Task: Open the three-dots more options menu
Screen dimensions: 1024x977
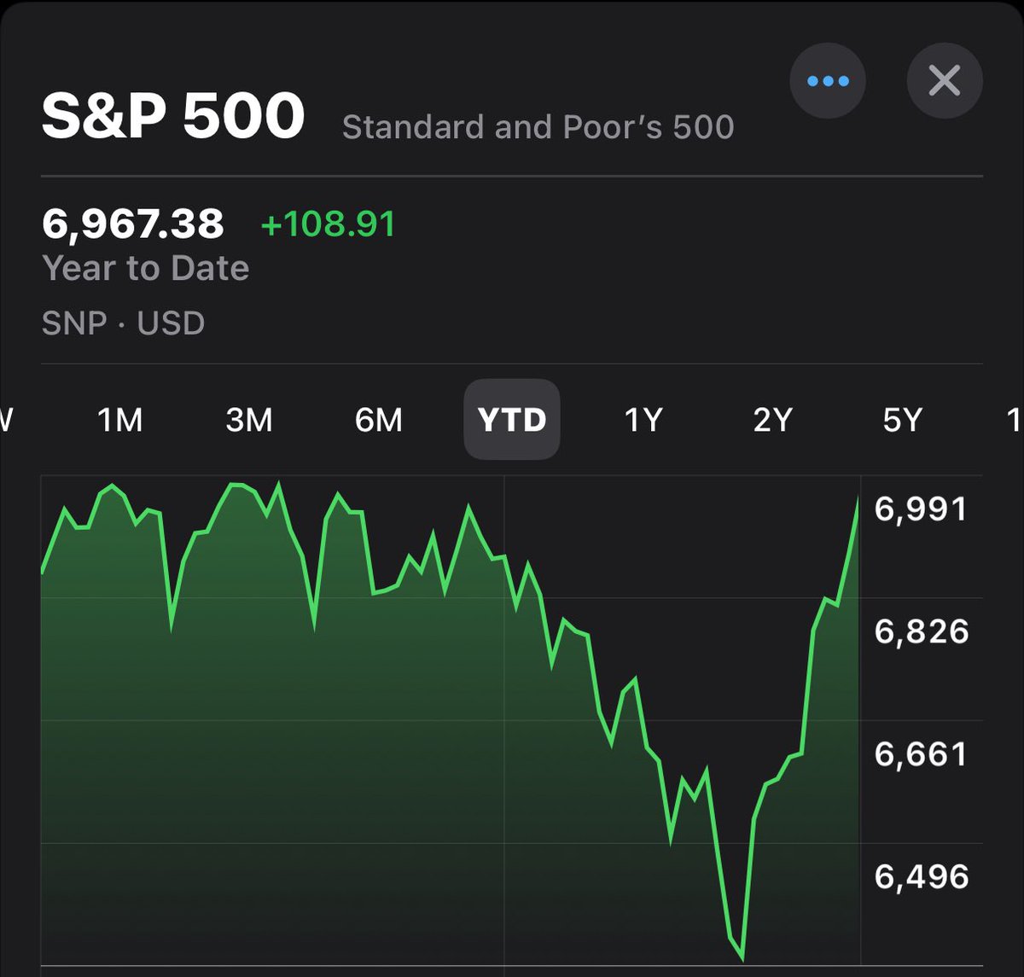Action: [x=828, y=81]
